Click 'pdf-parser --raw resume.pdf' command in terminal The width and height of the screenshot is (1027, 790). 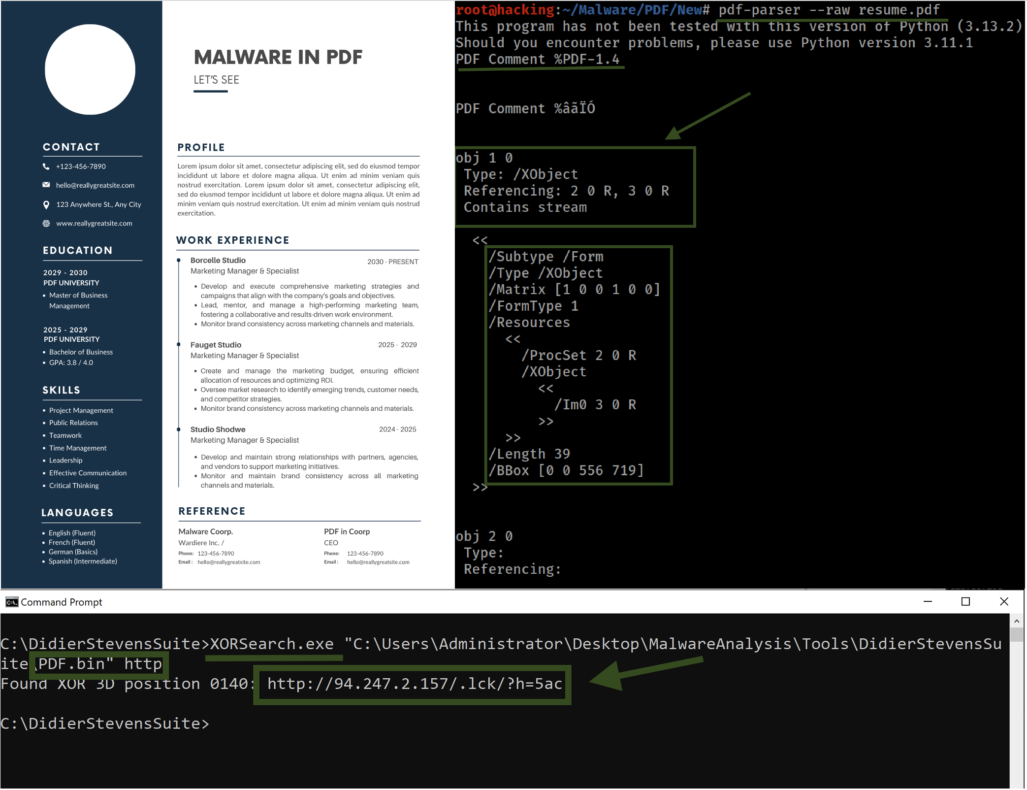829,10
